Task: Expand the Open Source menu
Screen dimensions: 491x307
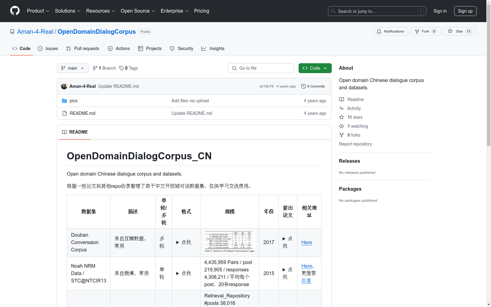Action: 138,11
